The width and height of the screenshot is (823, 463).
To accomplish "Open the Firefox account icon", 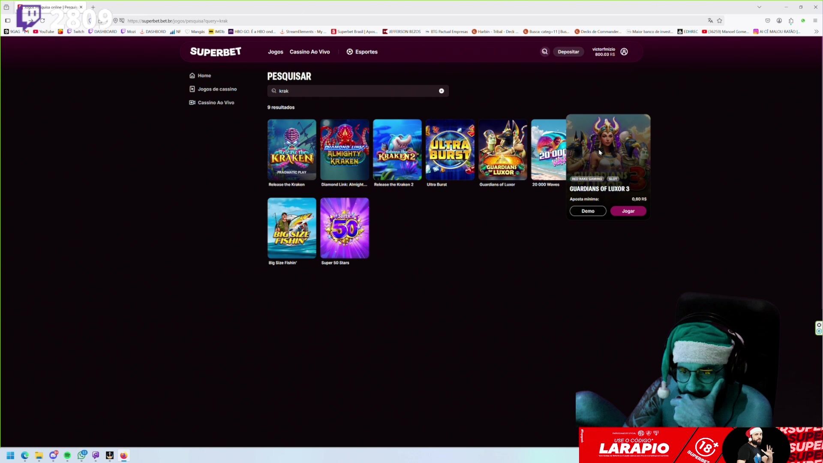I will tap(779, 21).
